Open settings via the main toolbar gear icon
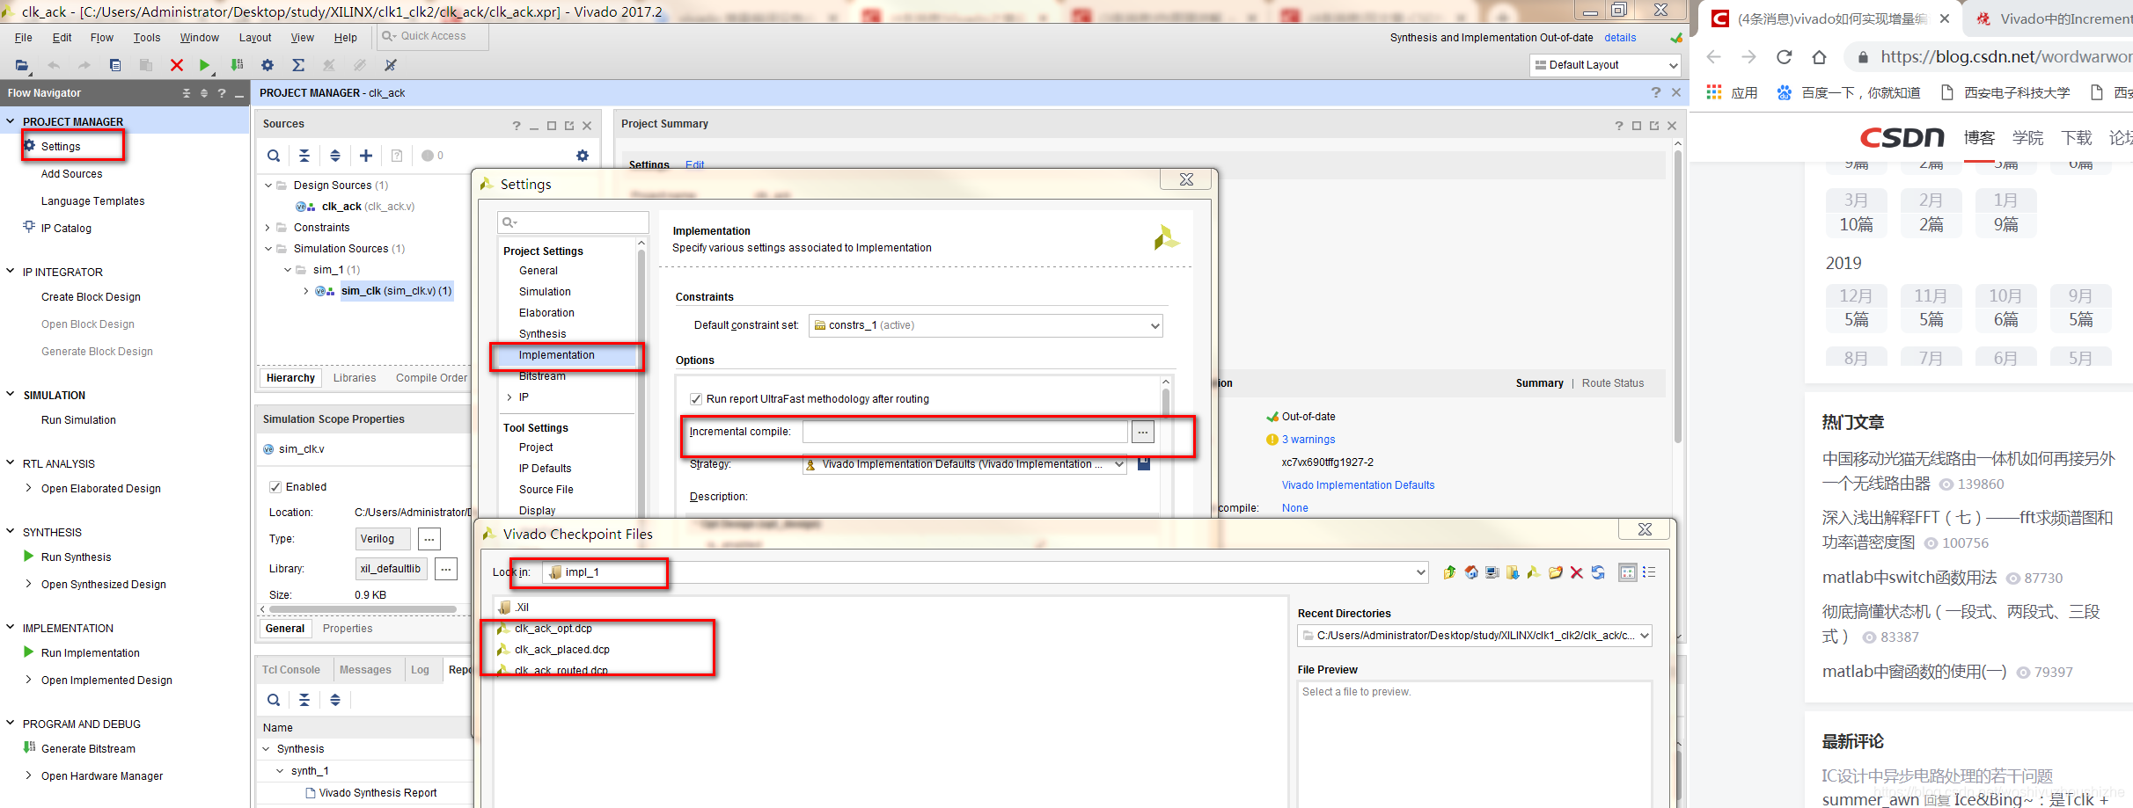This screenshot has width=2133, height=808. [268, 65]
